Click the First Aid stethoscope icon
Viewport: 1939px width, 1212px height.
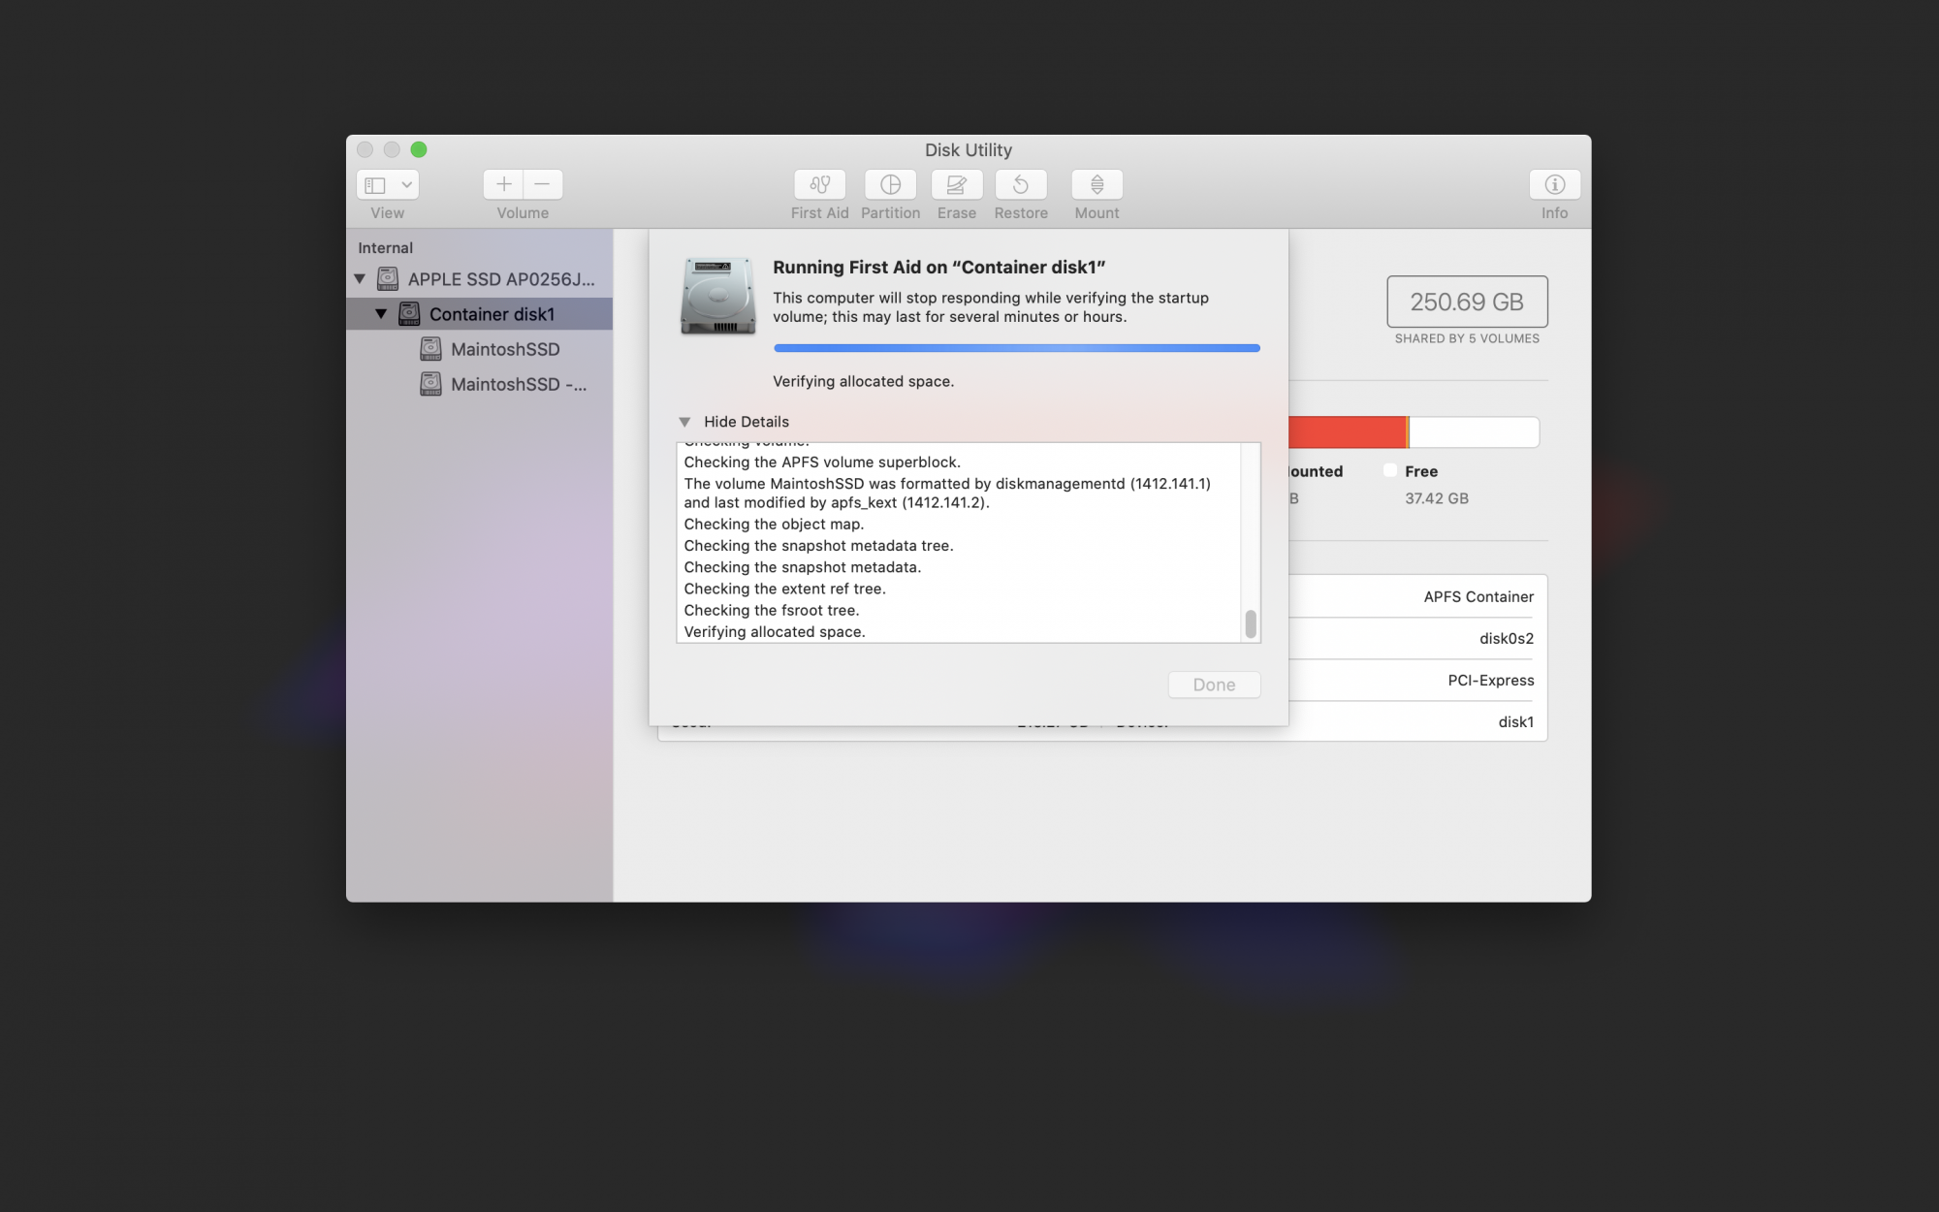819,184
